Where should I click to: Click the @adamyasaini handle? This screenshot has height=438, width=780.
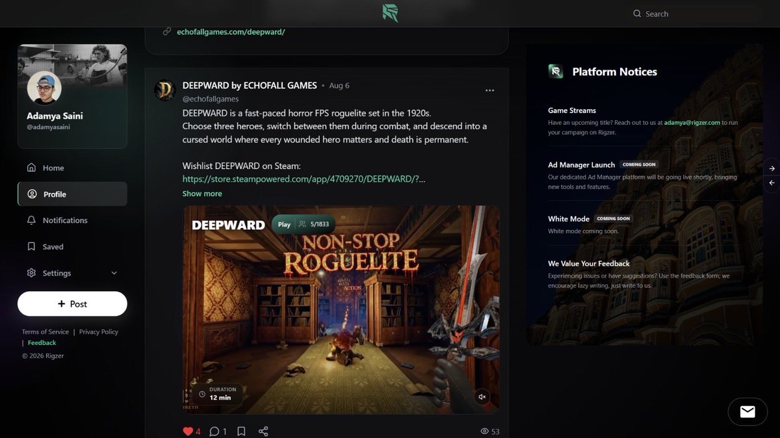point(47,127)
